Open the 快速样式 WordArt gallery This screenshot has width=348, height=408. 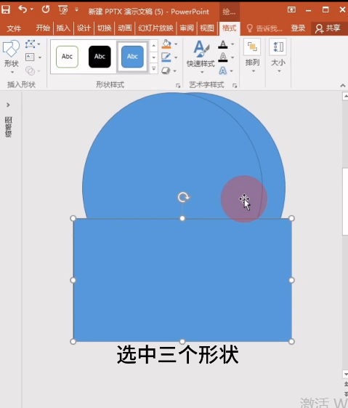coord(201,57)
